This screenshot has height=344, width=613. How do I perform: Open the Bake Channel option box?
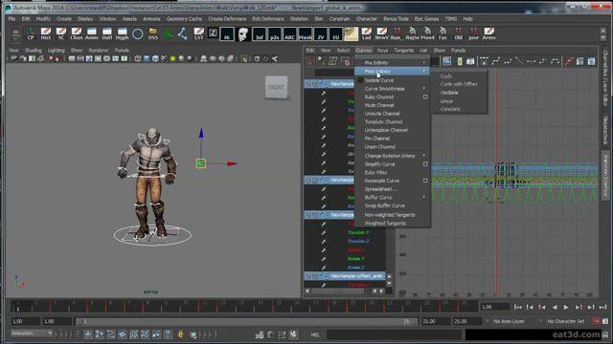click(425, 97)
